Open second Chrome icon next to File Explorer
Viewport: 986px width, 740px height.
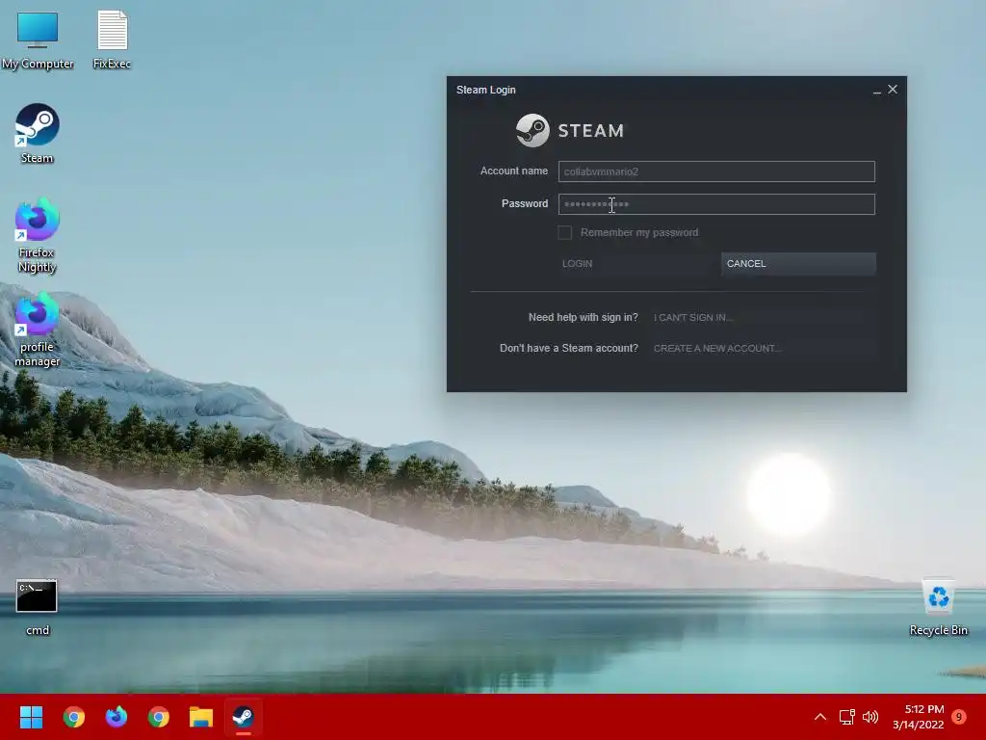[x=159, y=717]
